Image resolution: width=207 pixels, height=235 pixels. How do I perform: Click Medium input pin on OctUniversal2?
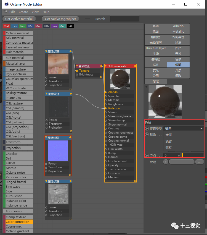coord(106,177)
